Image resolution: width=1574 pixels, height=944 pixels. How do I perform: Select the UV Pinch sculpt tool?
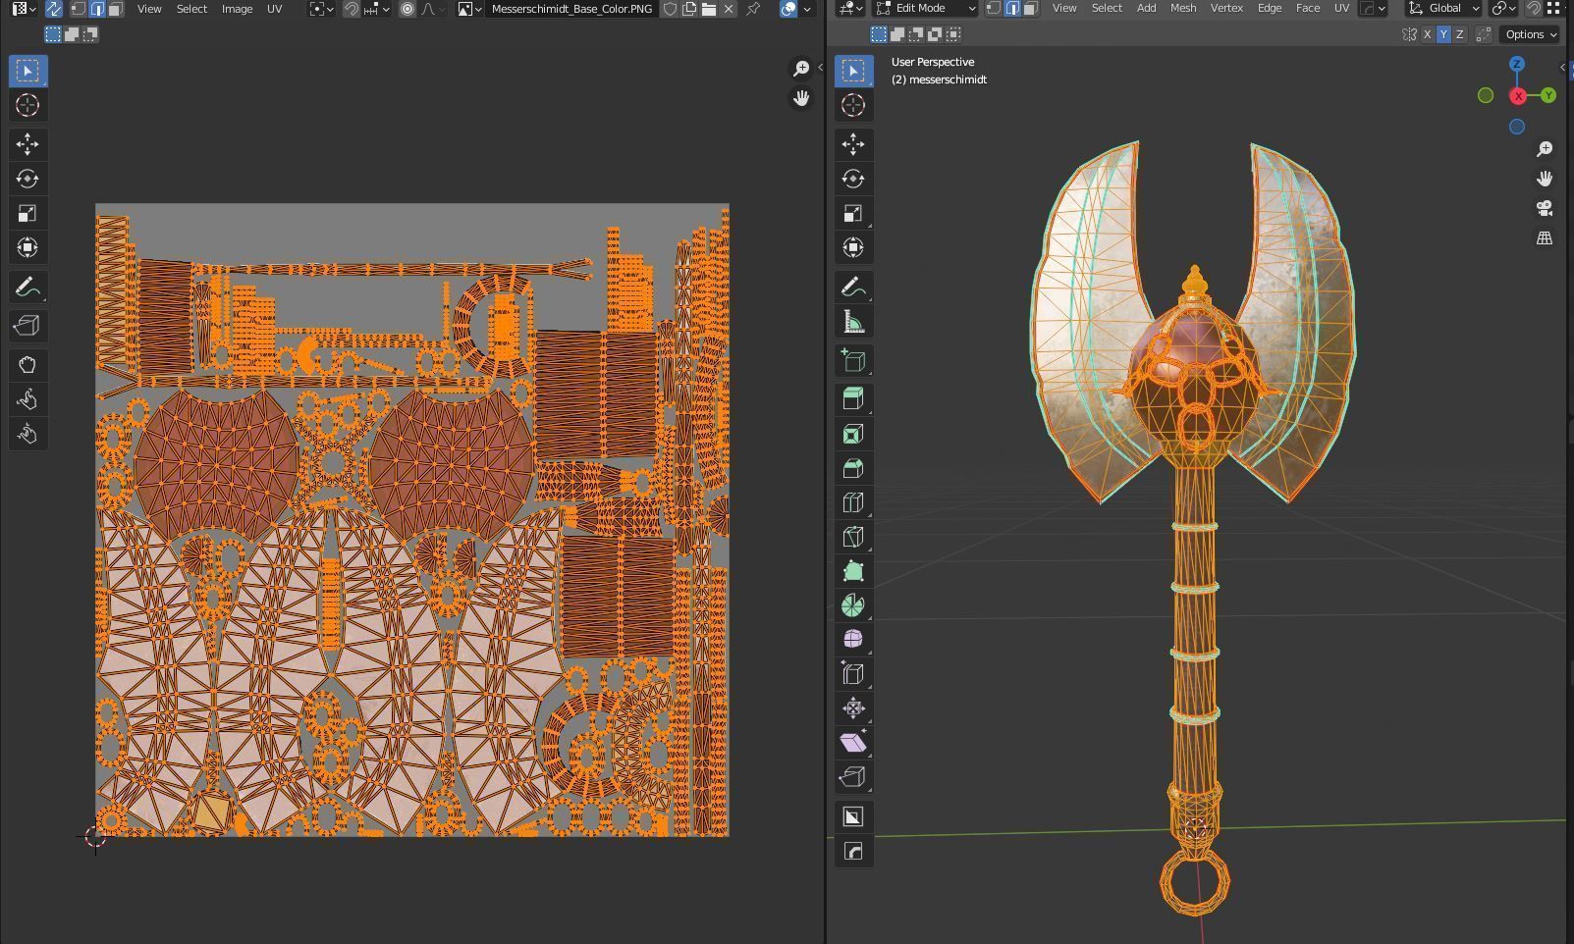tap(27, 434)
